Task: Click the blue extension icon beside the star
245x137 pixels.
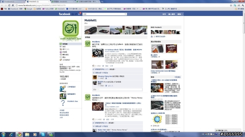Action: tap(235, 5)
